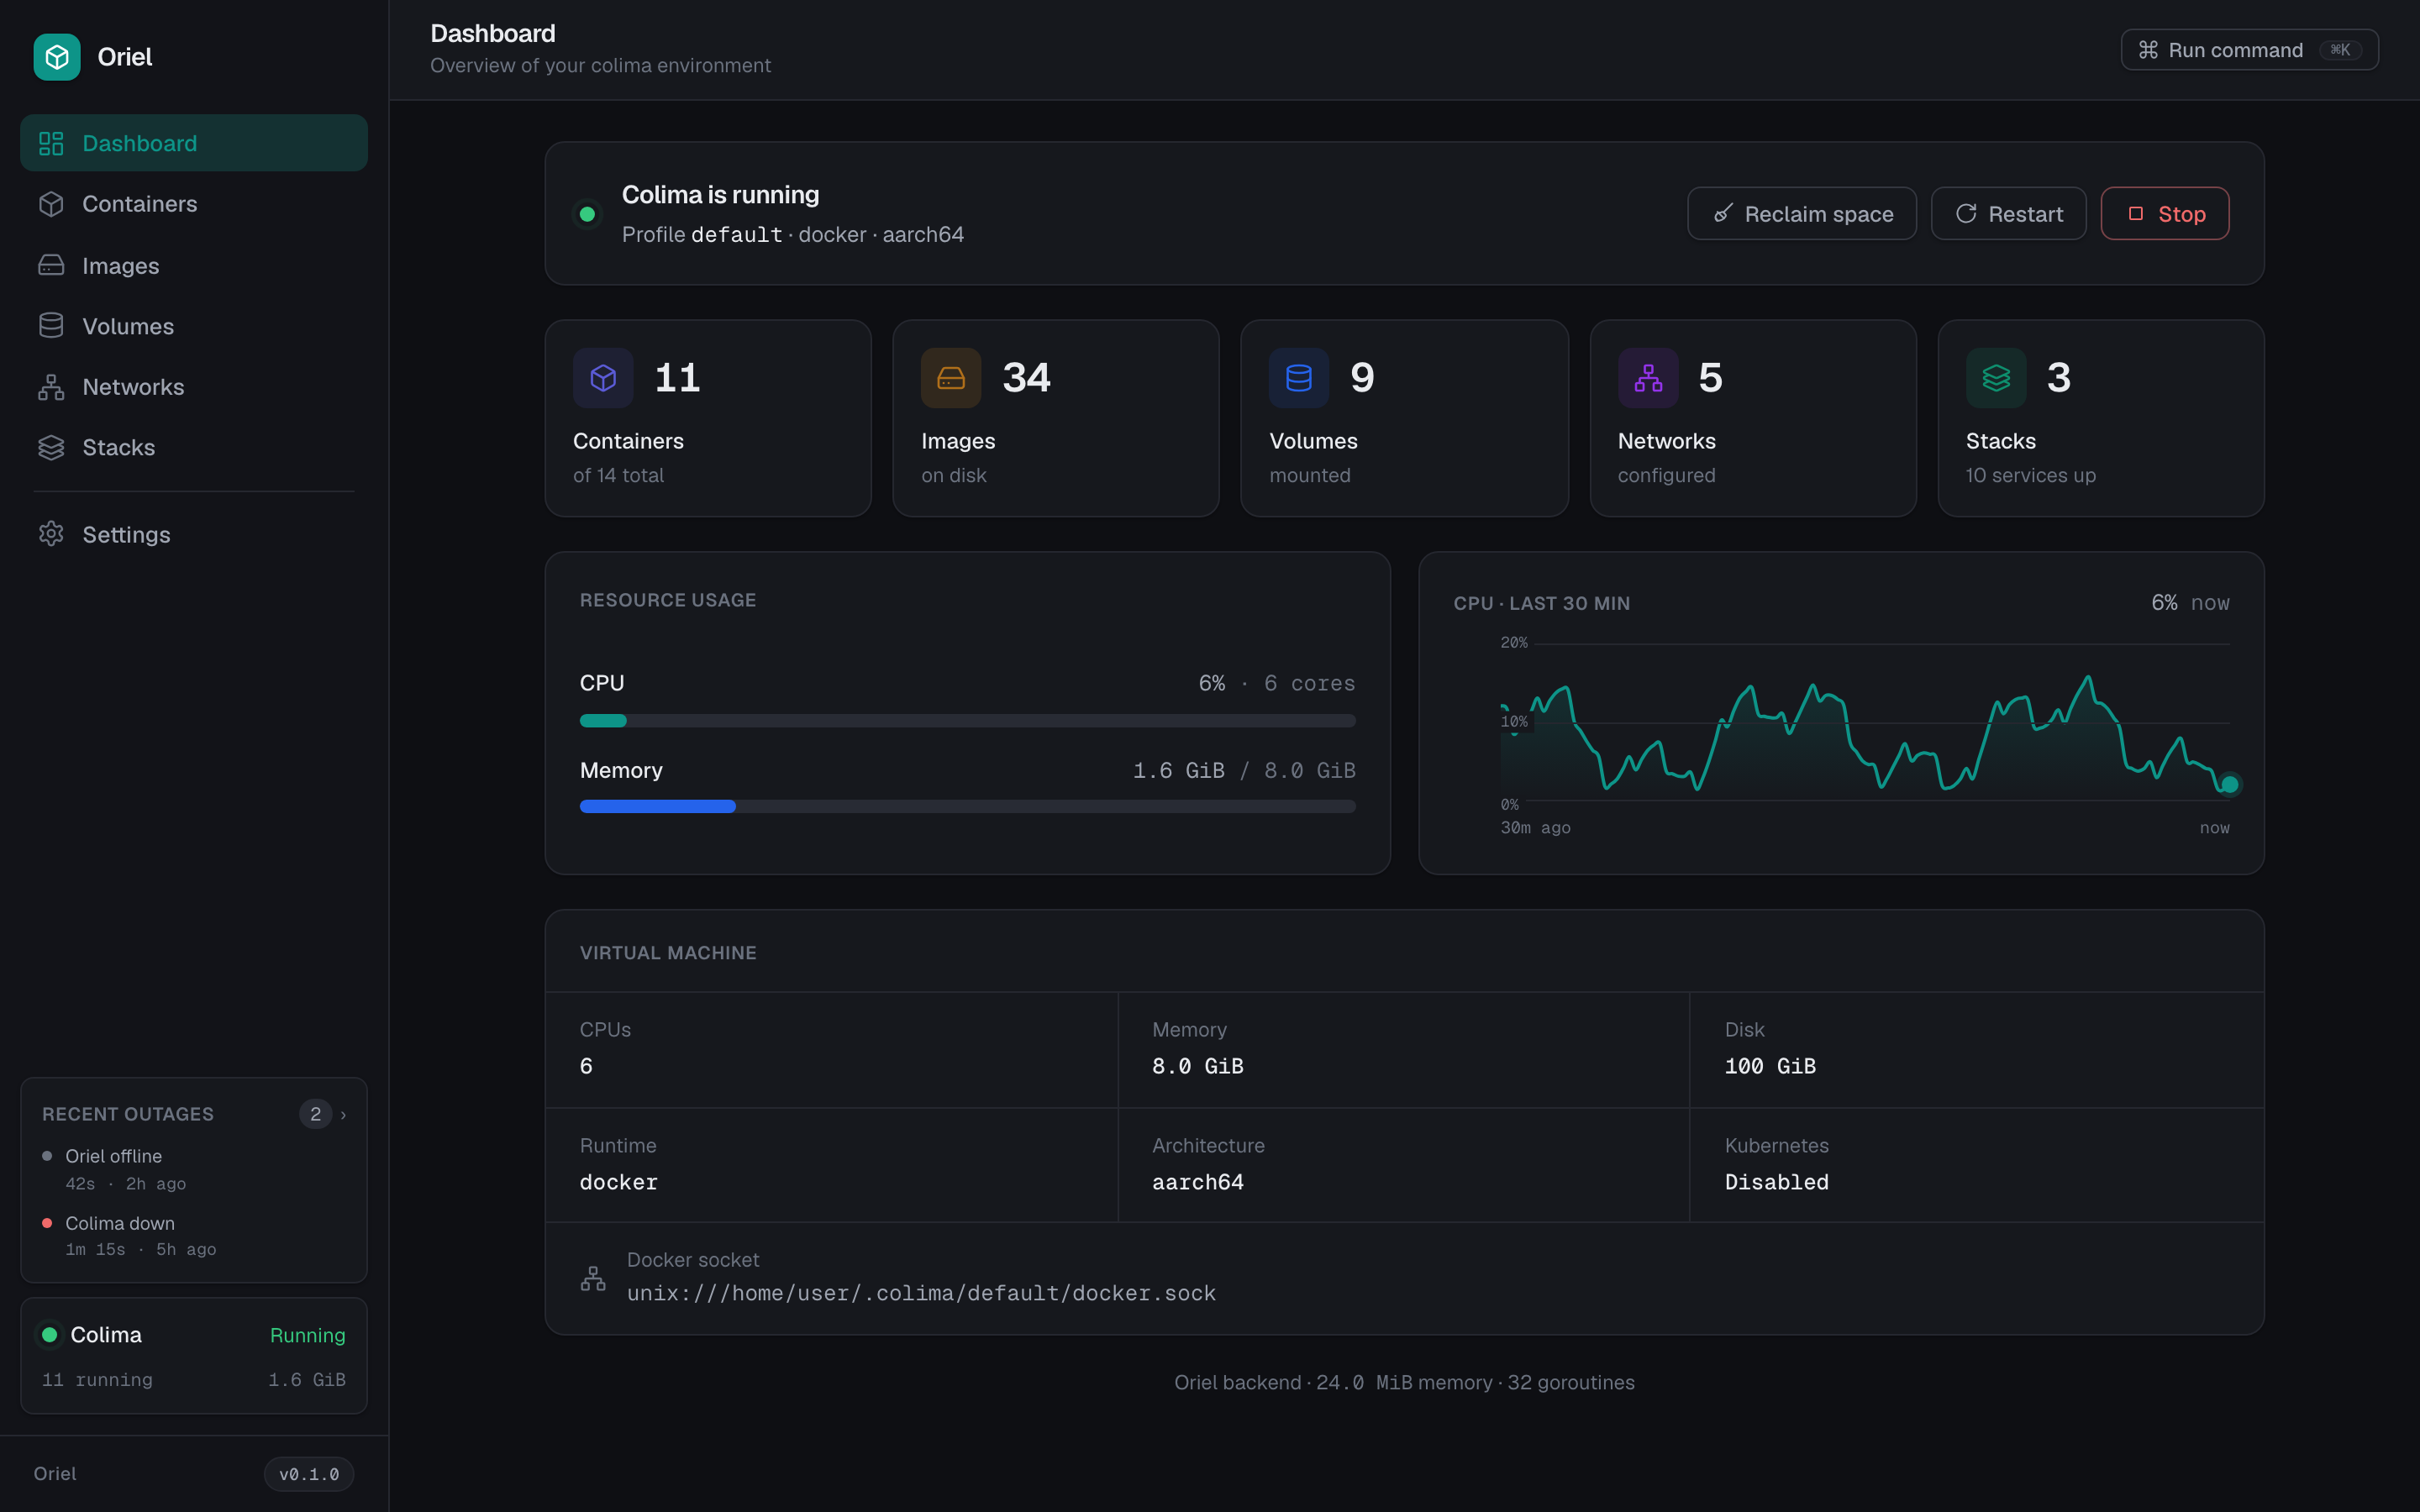Click Profile default text under Colima is running

point(702,234)
